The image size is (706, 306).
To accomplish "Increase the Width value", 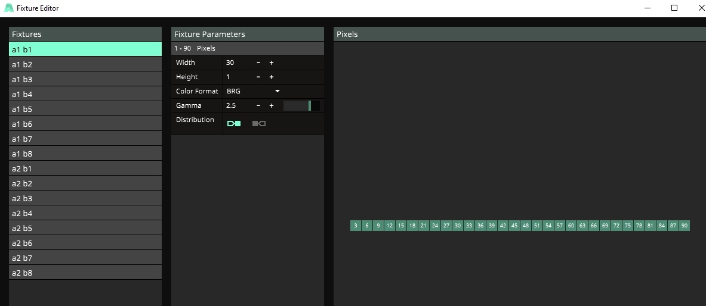I will click(x=272, y=63).
